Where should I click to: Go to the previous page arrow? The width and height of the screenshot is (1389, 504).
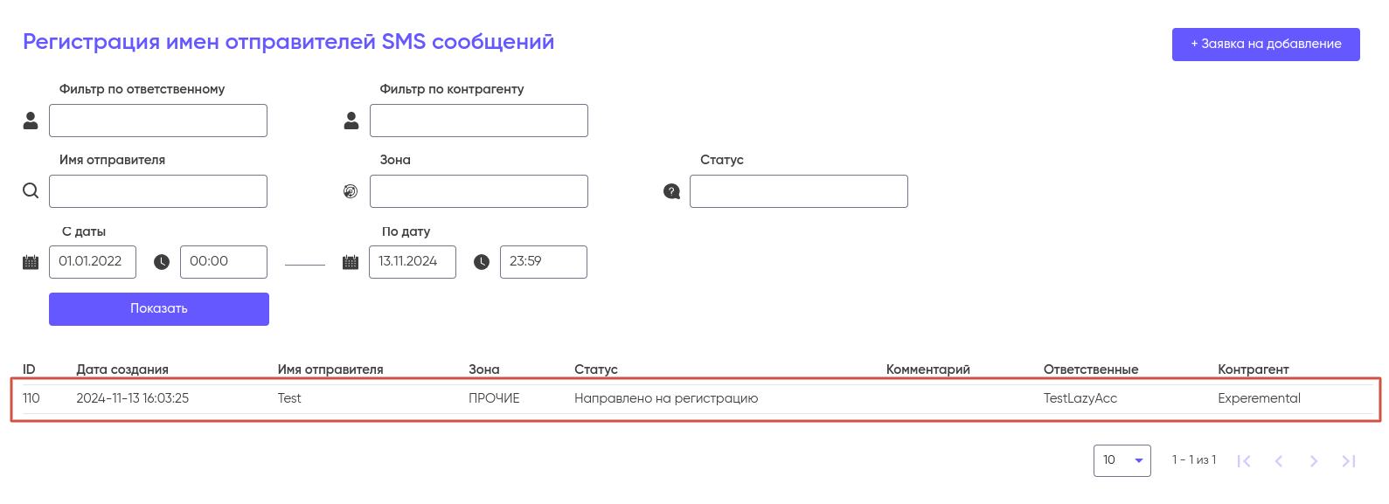click(1279, 461)
